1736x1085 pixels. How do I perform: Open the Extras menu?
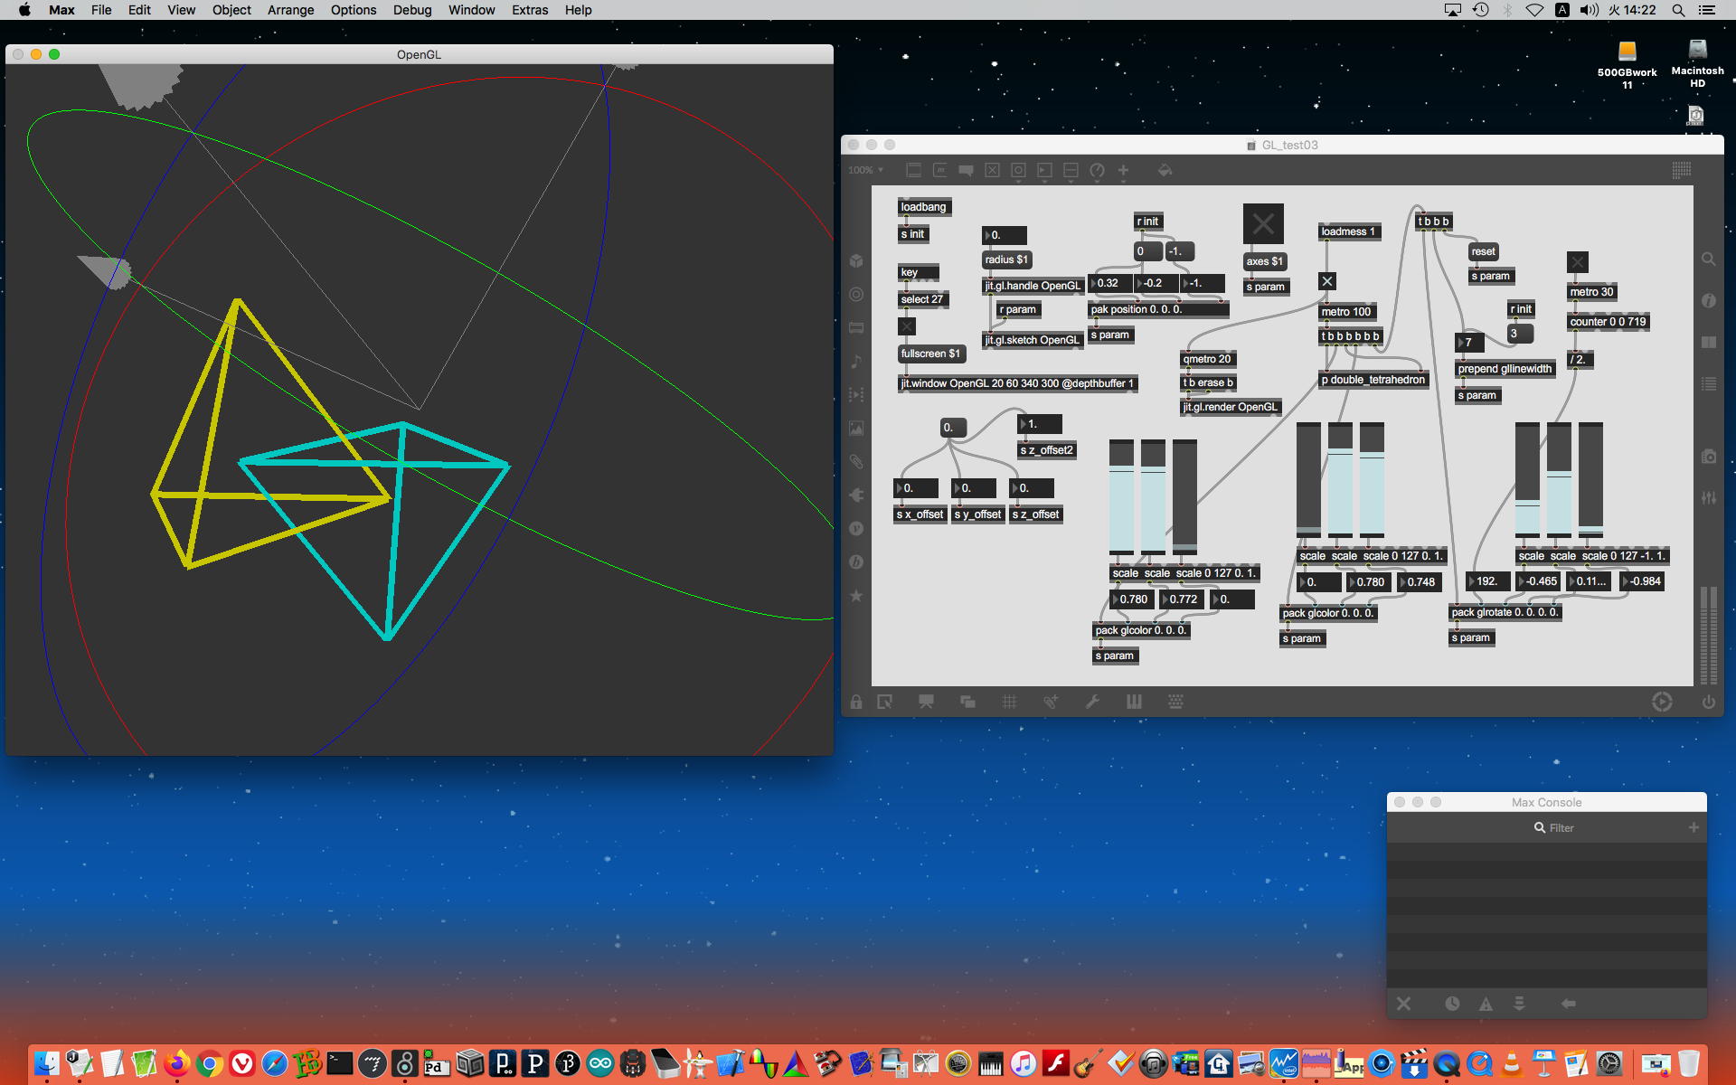coord(529,10)
